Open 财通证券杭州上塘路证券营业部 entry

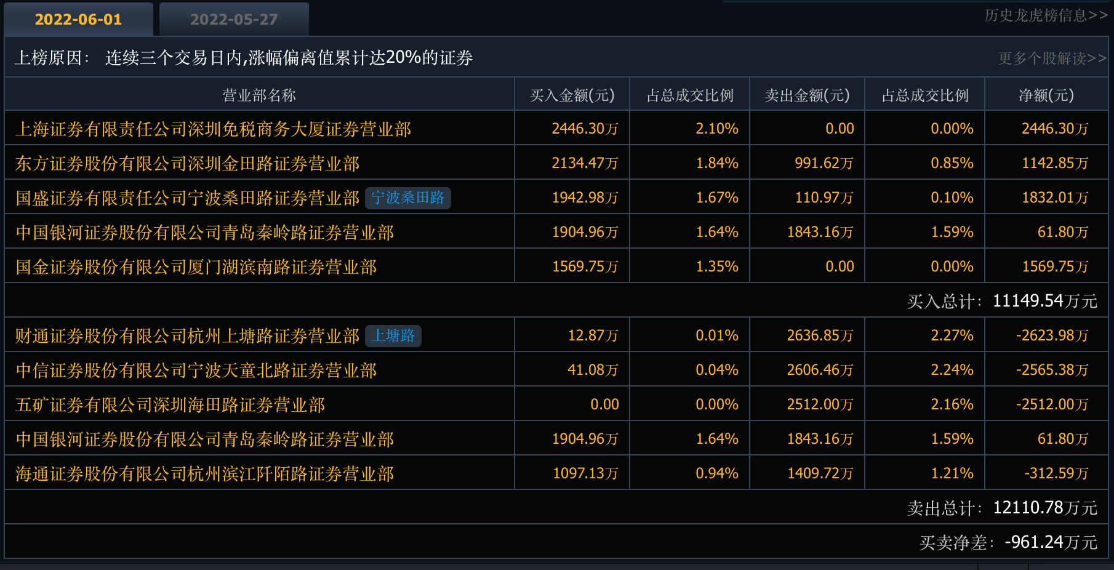pyautogui.click(x=187, y=336)
